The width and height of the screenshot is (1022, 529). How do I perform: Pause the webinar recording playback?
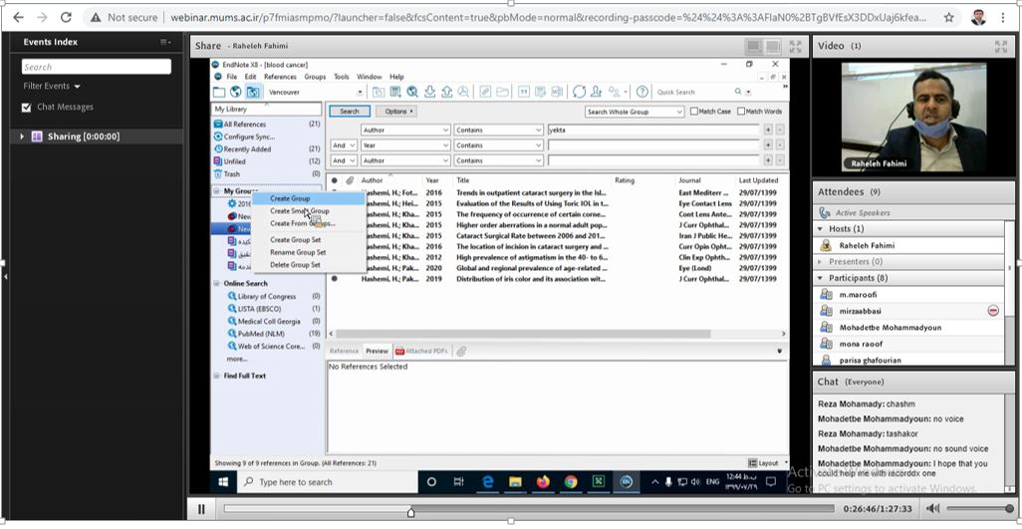click(x=201, y=509)
